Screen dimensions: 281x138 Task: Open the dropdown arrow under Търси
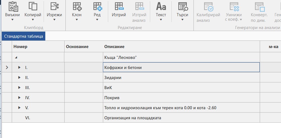click(x=183, y=20)
